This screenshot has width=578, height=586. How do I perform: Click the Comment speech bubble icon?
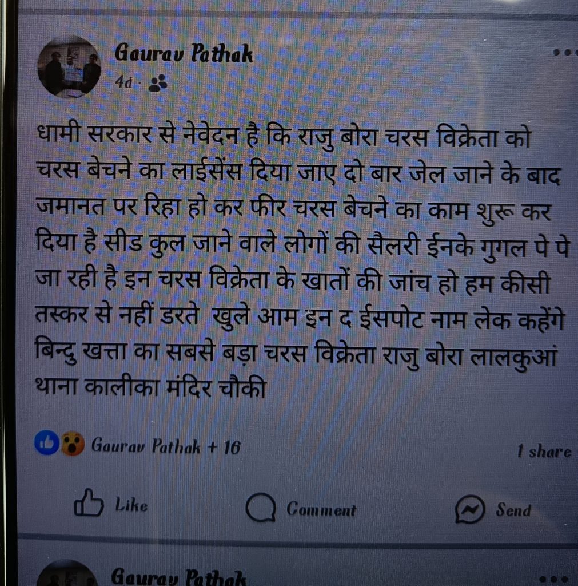tap(261, 508)
